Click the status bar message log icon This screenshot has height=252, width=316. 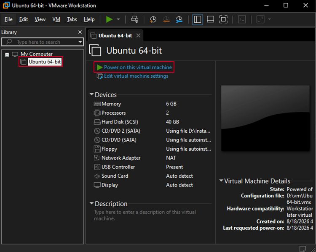pyautogui.click(x=303, y=249)
